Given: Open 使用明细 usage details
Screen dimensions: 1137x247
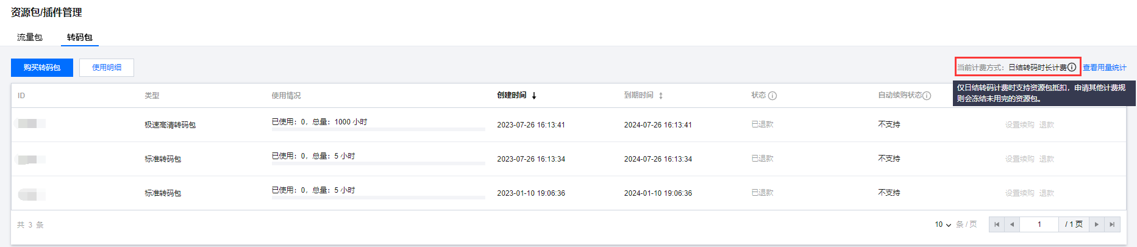Looking at the screenshot, I should pos(107,68).
